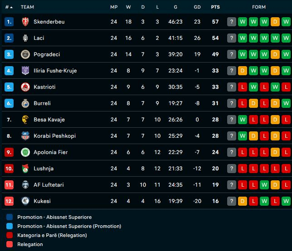
Task: Click the Iliria Fushe-Kruje purple crest
Action: pyautogui.click(x=25, y=71)
